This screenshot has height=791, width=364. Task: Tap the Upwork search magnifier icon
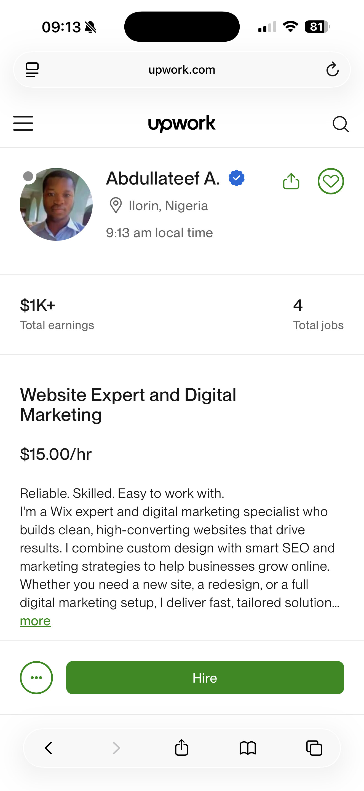pos(341,124)
